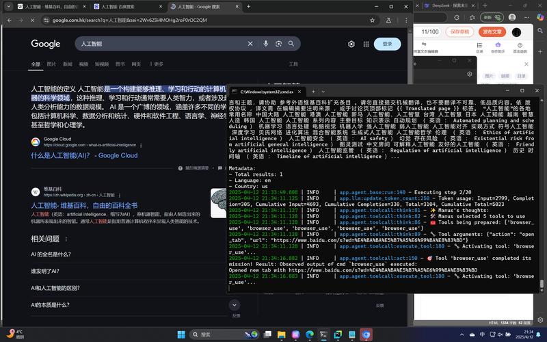Viewport: 547px width, 342px height.
Task: Open Google Lens image search icon
Action: coord(278,44)
